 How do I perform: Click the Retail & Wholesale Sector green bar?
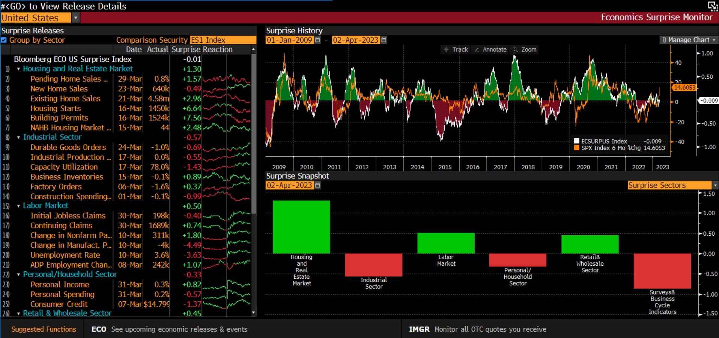[x=590, y=244]
